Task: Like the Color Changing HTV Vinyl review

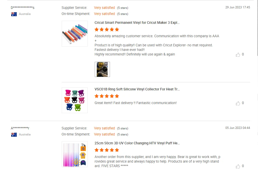Action: coord(238,166)
